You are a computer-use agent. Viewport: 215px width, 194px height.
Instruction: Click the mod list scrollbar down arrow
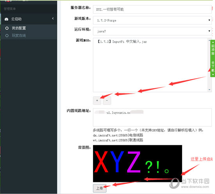[x=210, y=89]
